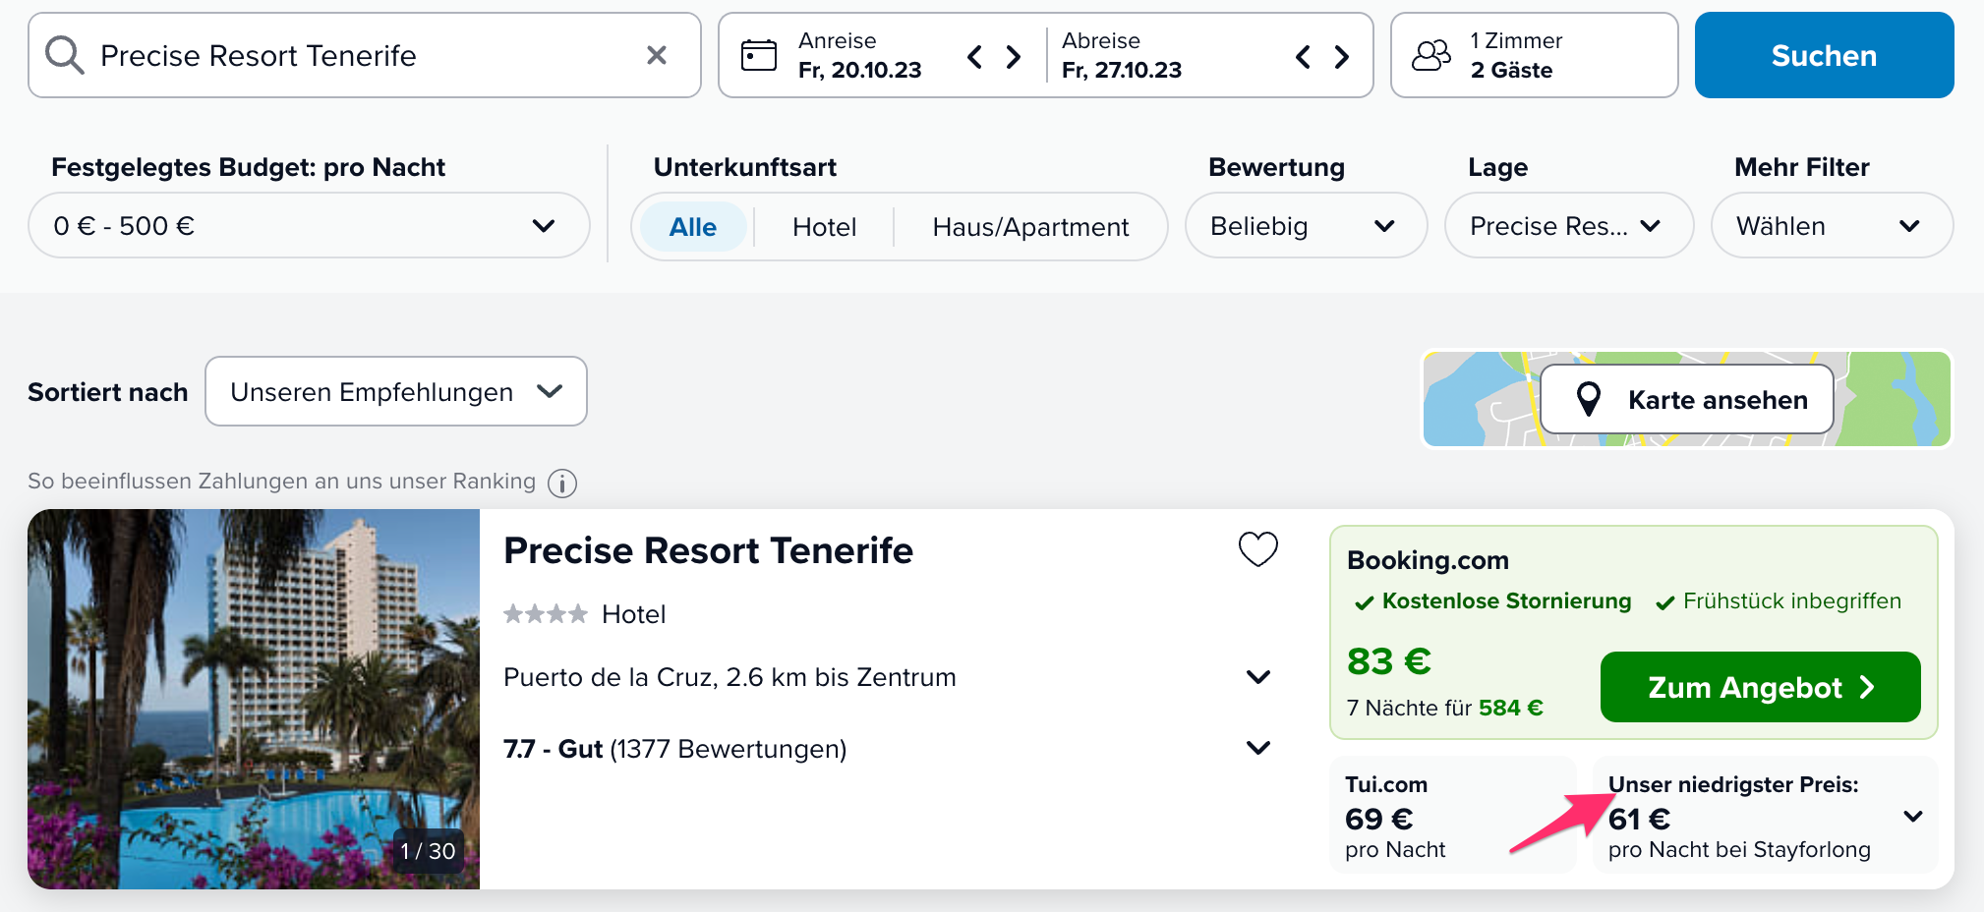Screen dimensions: 1984x912
Task: Click the blue Suchen button
Action: pyautogui.click(x=1824, y=55)
